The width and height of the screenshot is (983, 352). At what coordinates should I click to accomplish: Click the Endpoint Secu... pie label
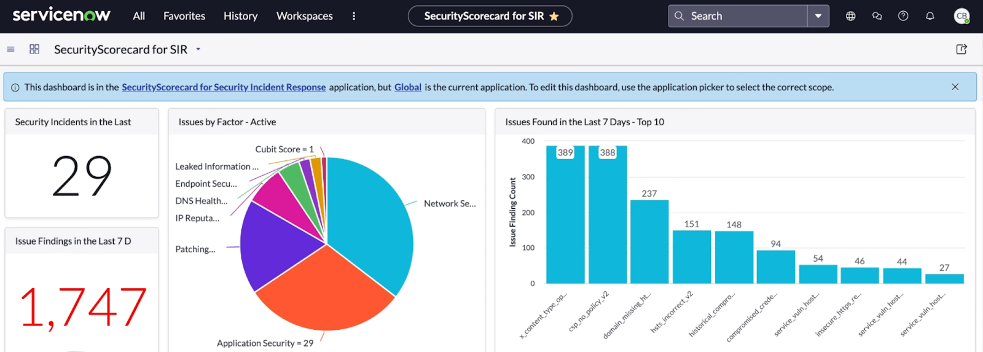tap(206, 183)
